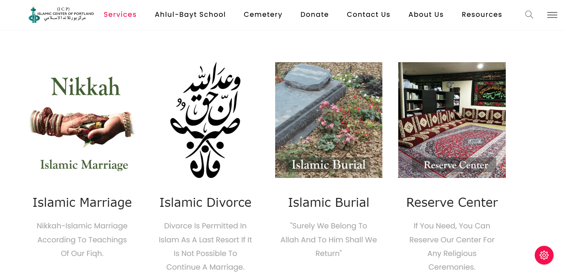Open the Resources menu

coord(482,15)
